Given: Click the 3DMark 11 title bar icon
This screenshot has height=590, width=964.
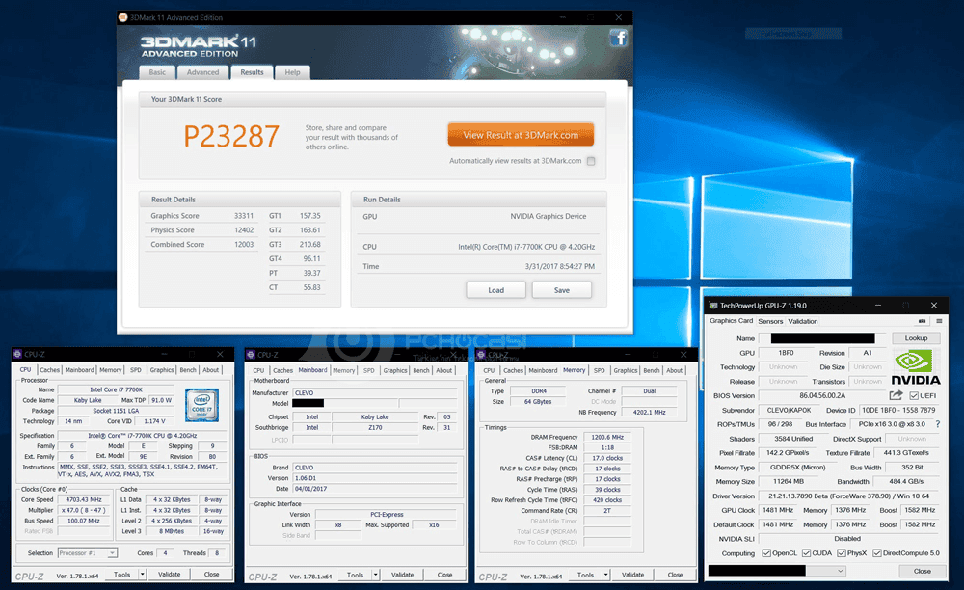Looking at the screenshot, I should click(123, 17).
